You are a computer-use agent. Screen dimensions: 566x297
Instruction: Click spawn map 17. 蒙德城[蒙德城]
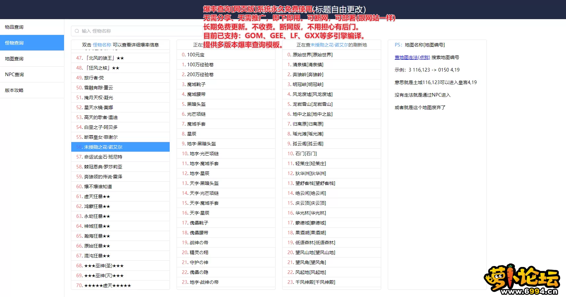tap(332, 223)
